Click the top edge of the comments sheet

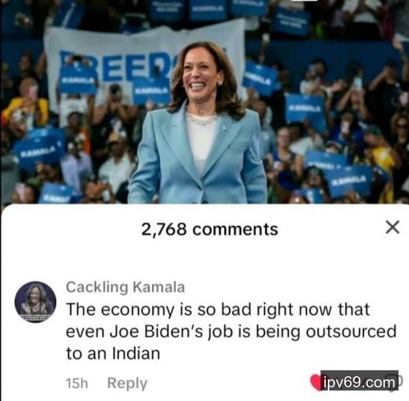(204, 206)
